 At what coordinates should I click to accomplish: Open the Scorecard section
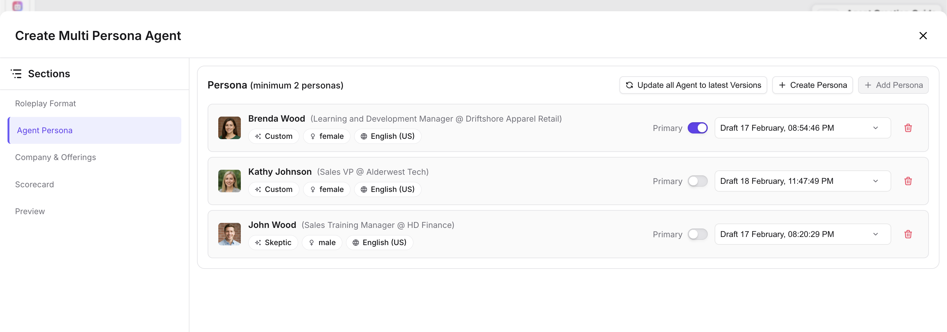click(x=34, y=184)
